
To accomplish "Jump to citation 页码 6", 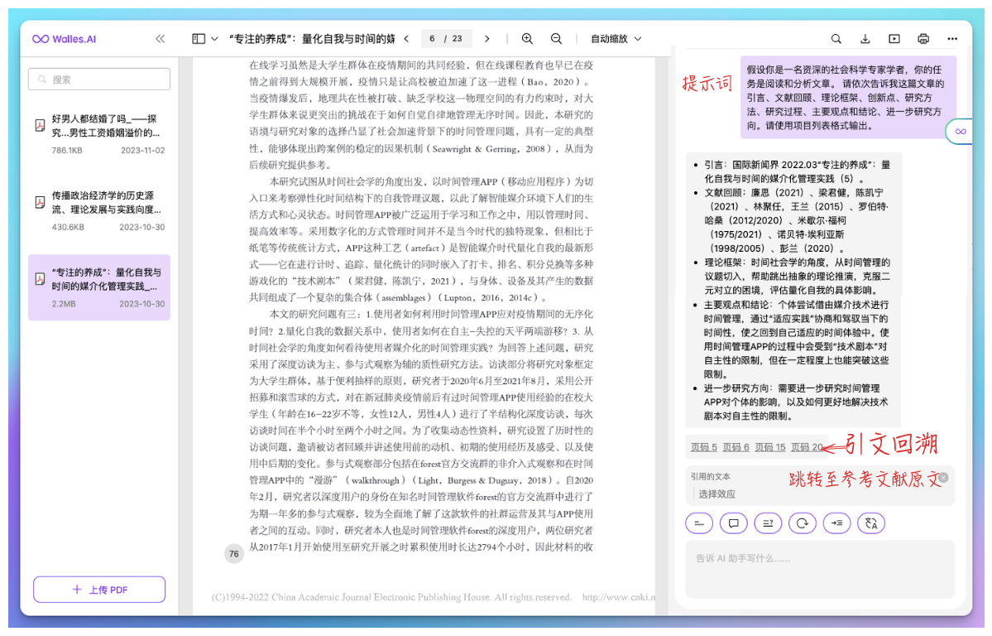I will (x=736, y=447).
